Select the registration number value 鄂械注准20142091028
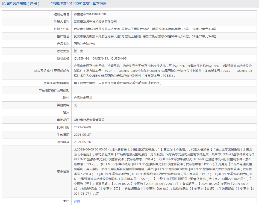The image size is (259, 207). [90, 14]
